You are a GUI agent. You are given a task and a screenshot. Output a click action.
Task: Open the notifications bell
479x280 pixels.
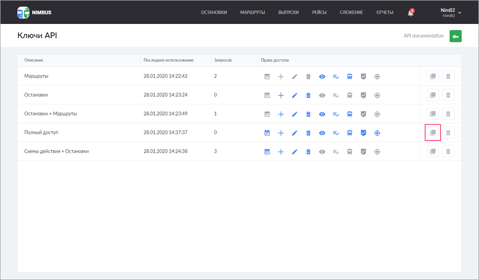[410, 13]
